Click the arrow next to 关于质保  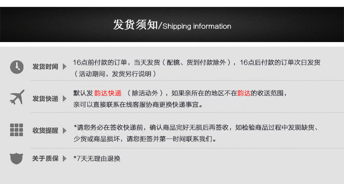tap(65, 158)
